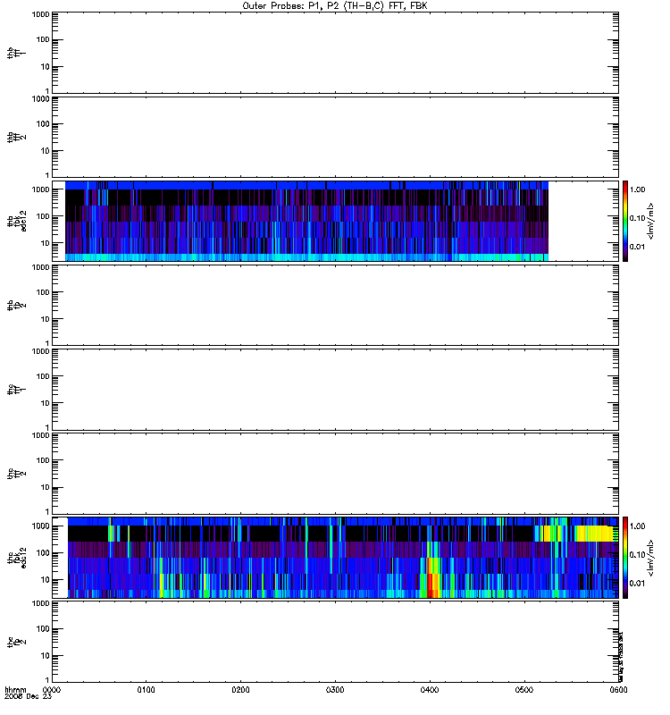Image resolution: width=670 pixels, height=715 pixels.
Task: Click the 0.01 label on thc color bar
Action: (x=637, y=584)
